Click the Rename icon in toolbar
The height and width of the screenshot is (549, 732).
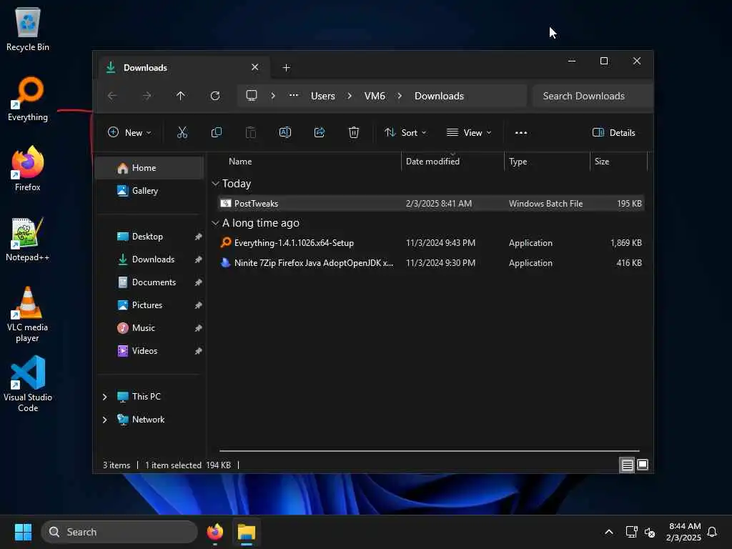click(285, 132)
